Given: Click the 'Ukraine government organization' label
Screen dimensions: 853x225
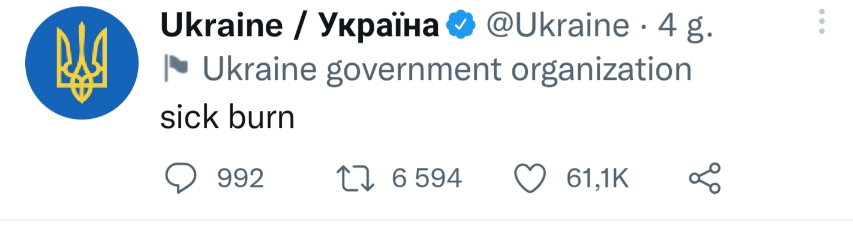Looking at the screenshot, I should pos(447,71).
